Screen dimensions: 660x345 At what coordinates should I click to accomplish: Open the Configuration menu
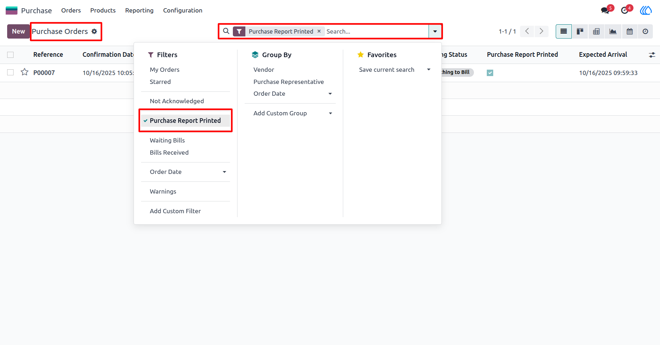pos(183,10)
